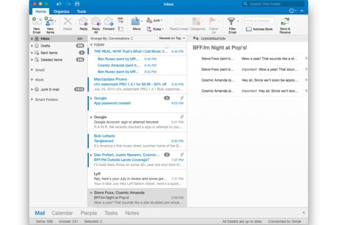Collapse the TODAY group

(x=91, y=45)
